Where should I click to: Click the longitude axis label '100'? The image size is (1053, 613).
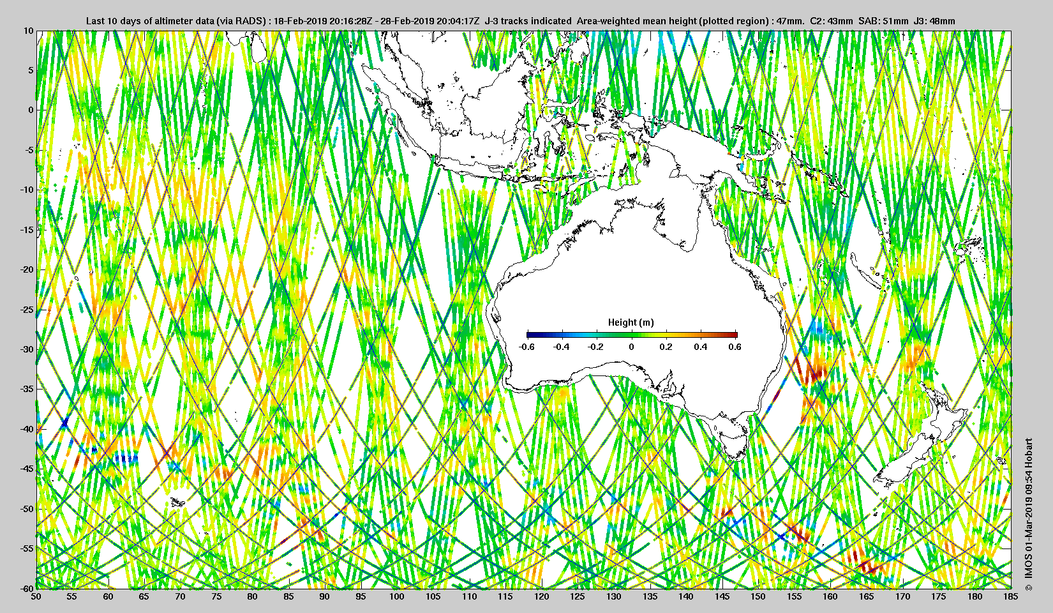click(397, 596)
